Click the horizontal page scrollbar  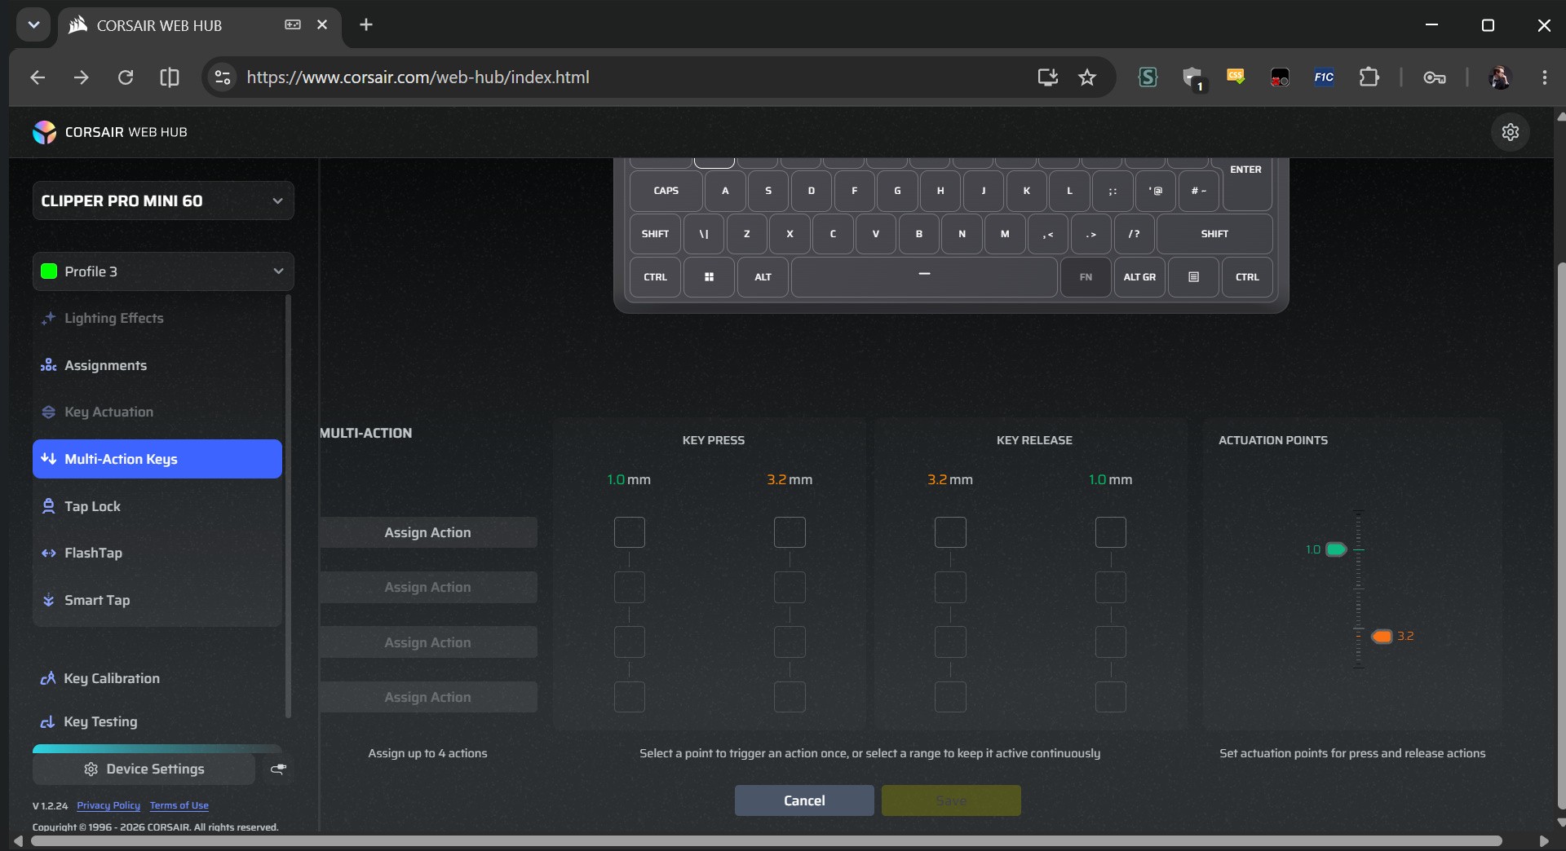tap(767, 840)
